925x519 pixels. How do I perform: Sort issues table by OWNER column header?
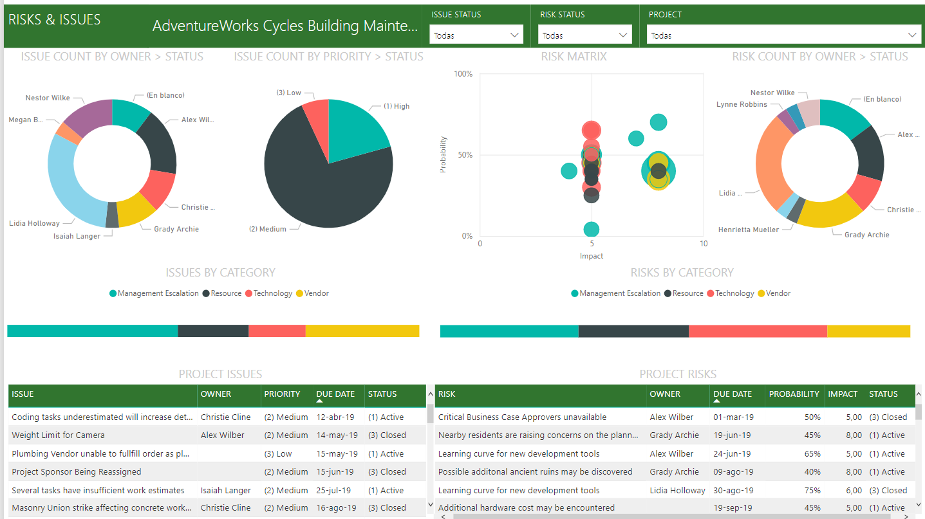(229, 394)
